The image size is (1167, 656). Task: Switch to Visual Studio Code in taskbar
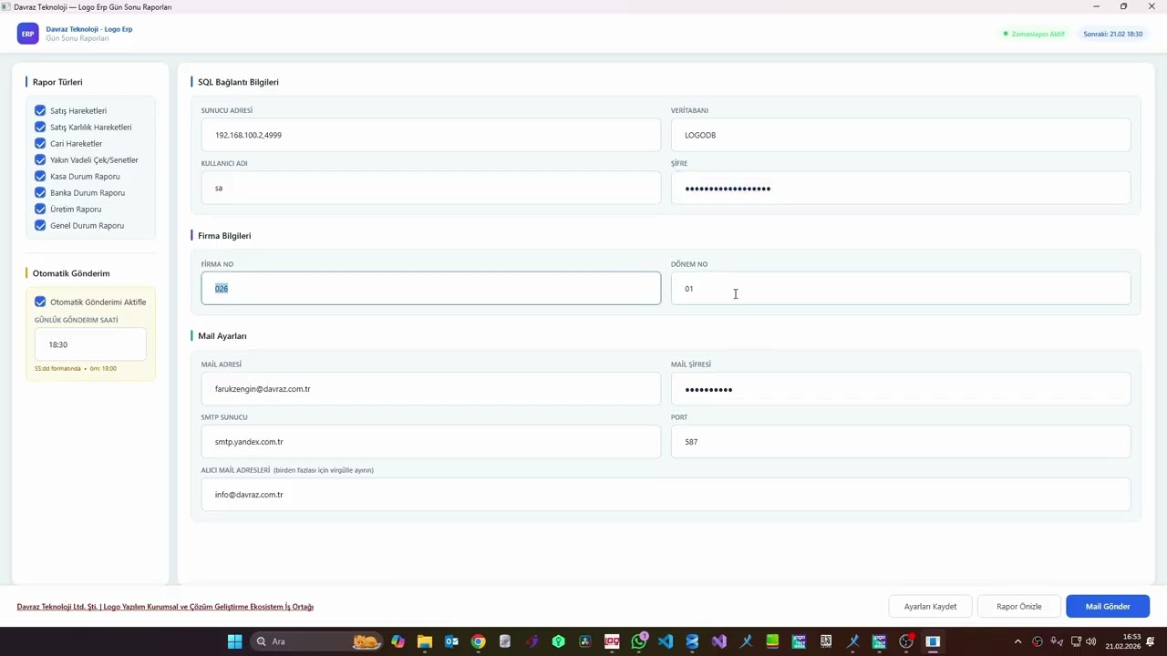pyautogui.click(x=666, y=641)
